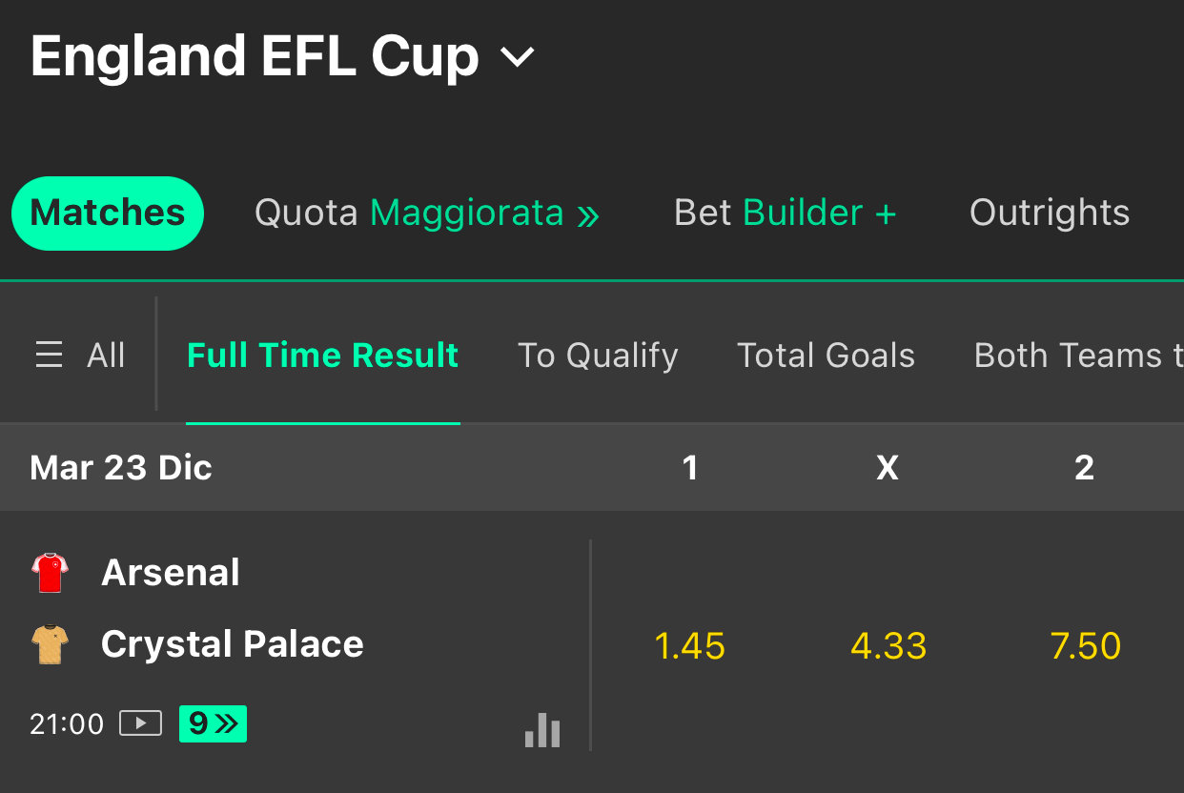This screenshot has width=1184, height=793.
Task: Click the Crystal Palace jersey icon
Action: coord(50,645)
